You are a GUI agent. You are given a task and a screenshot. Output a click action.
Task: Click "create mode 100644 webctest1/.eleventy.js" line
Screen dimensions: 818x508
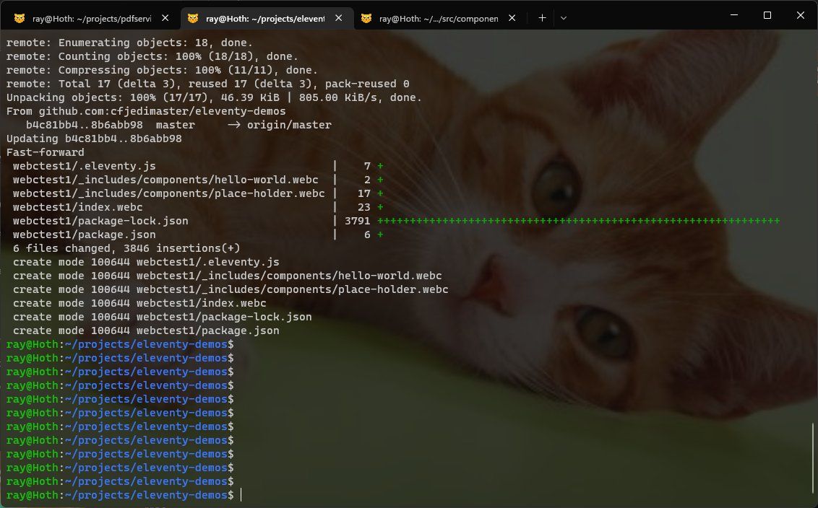[146, 262]
